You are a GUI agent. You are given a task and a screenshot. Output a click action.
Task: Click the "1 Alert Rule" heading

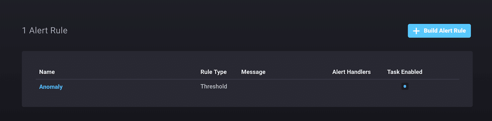(45, 31)
